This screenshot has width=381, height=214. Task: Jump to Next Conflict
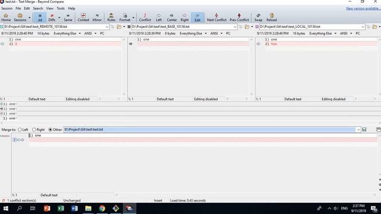coord(217,17)
